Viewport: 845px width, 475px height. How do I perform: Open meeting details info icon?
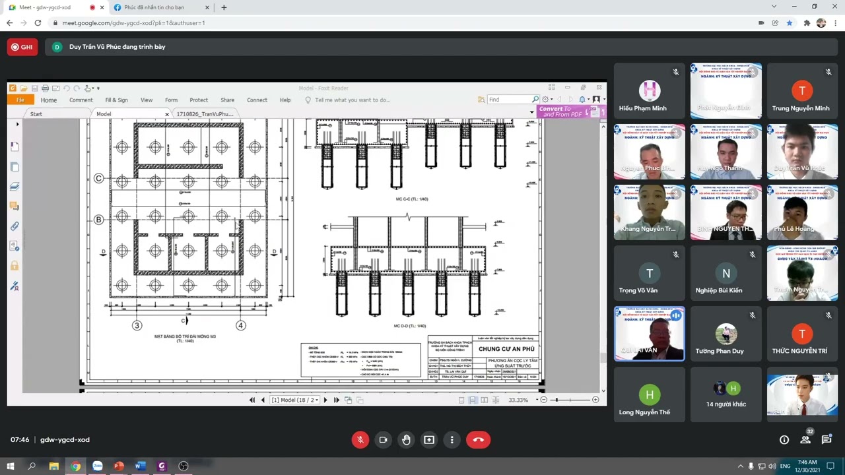click(784, 440)
